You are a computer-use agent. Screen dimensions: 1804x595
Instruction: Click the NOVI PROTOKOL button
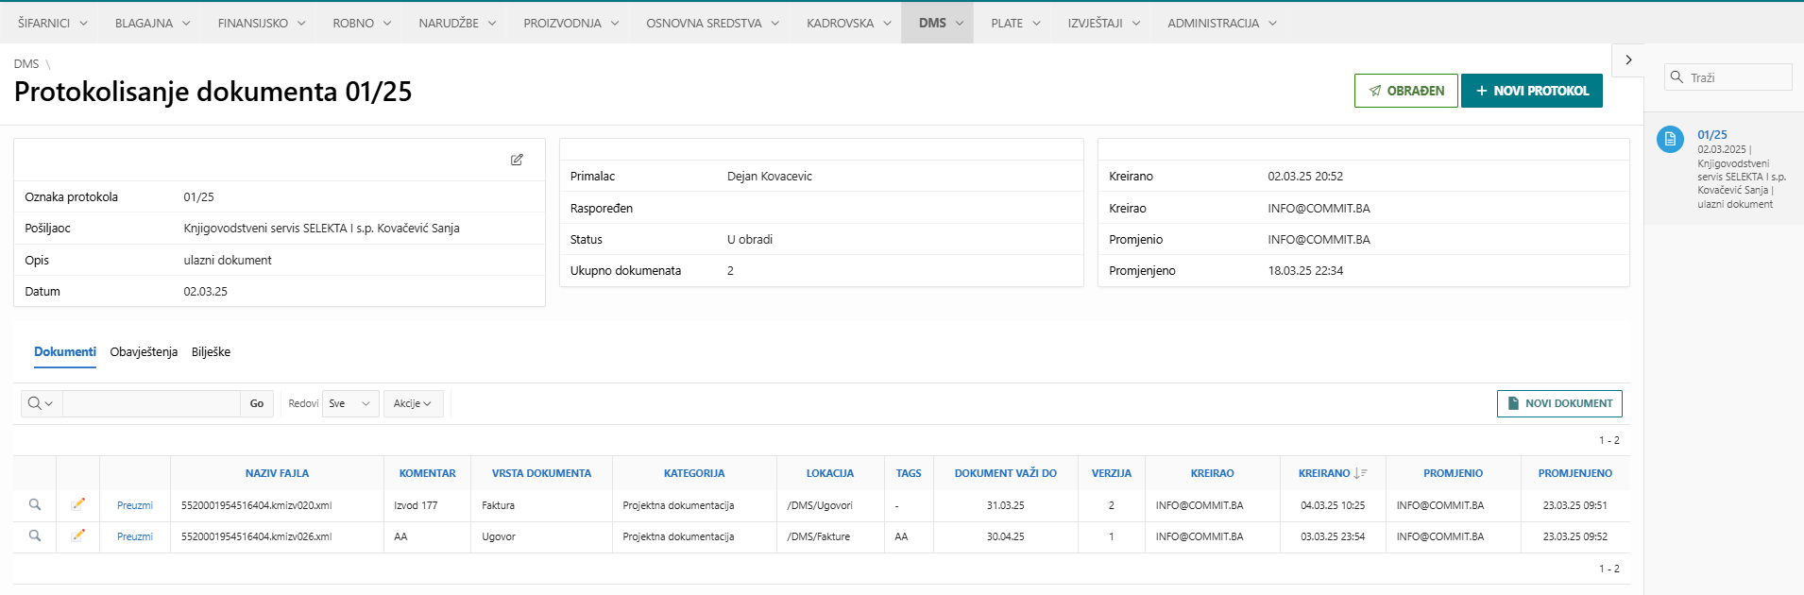click(x=1532, y=91)
